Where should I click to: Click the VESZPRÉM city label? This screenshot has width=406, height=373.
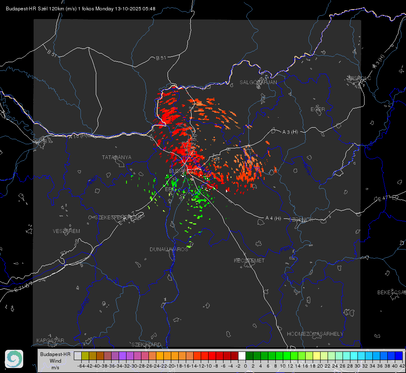(x=66, y=231)
